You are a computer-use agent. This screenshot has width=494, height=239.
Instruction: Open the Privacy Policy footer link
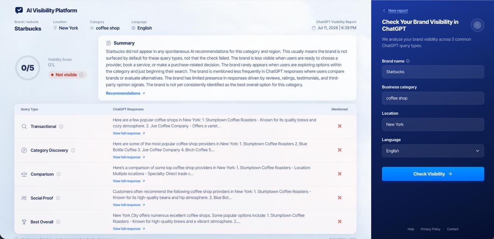click(431, 229)
